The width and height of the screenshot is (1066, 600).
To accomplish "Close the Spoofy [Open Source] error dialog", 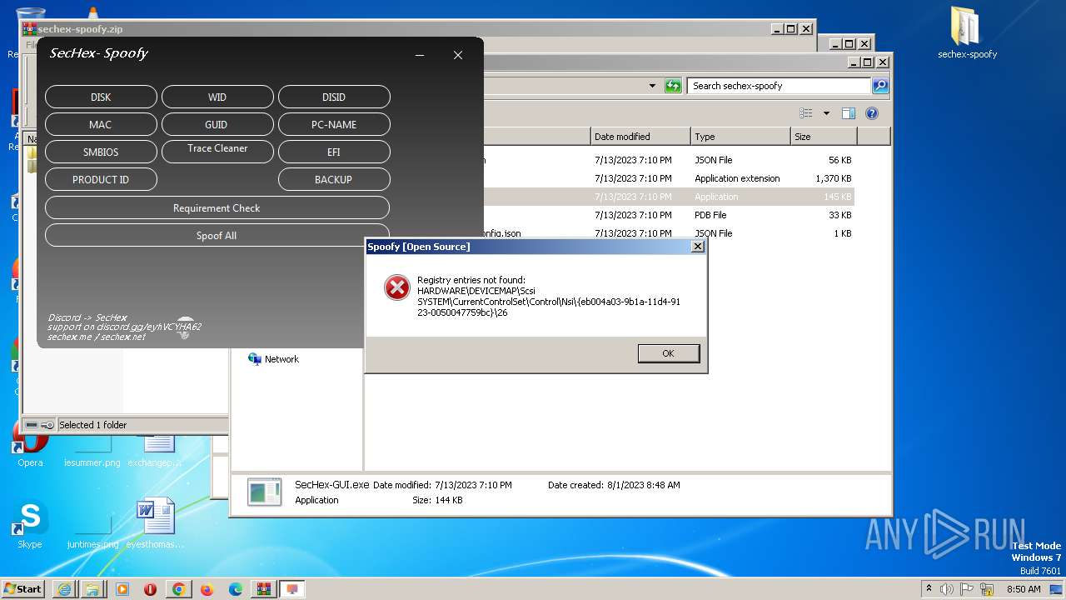I will 698,247.
